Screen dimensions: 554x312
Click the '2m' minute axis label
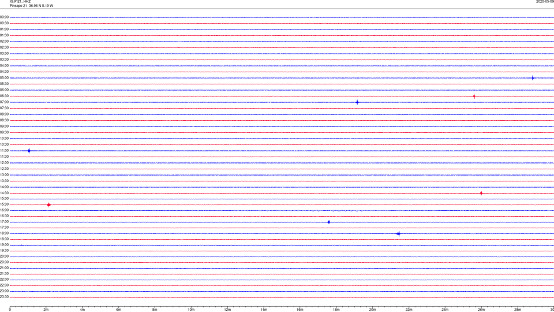46,310
